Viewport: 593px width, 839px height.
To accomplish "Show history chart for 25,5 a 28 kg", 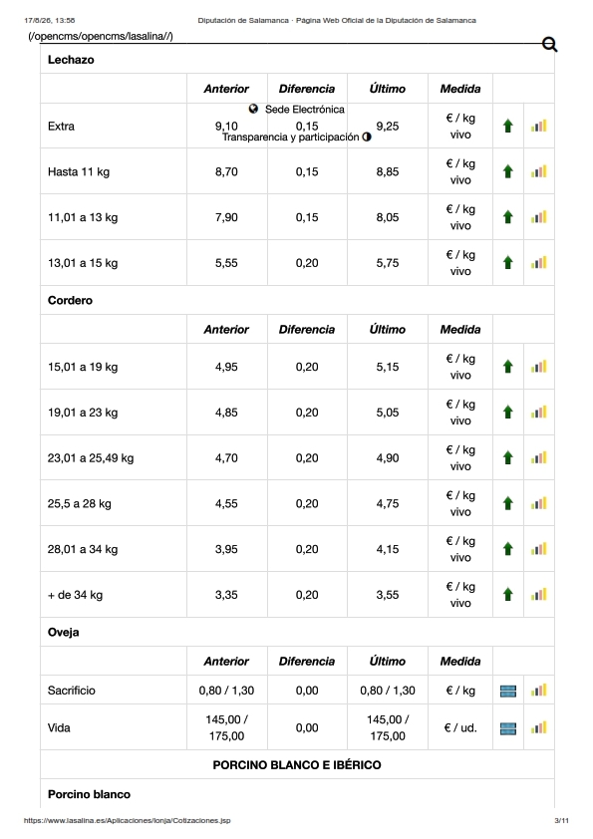I will click(x=539, y=503).
